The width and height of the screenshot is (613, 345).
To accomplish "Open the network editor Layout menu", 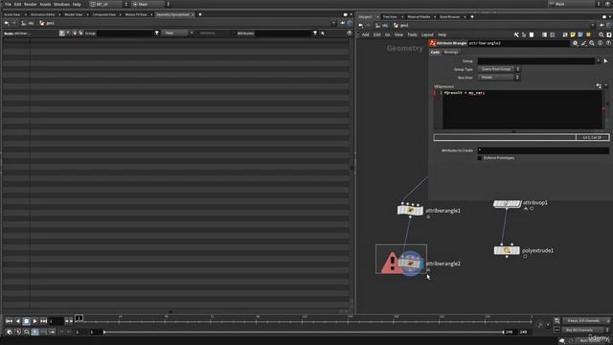I will (427, 34).
